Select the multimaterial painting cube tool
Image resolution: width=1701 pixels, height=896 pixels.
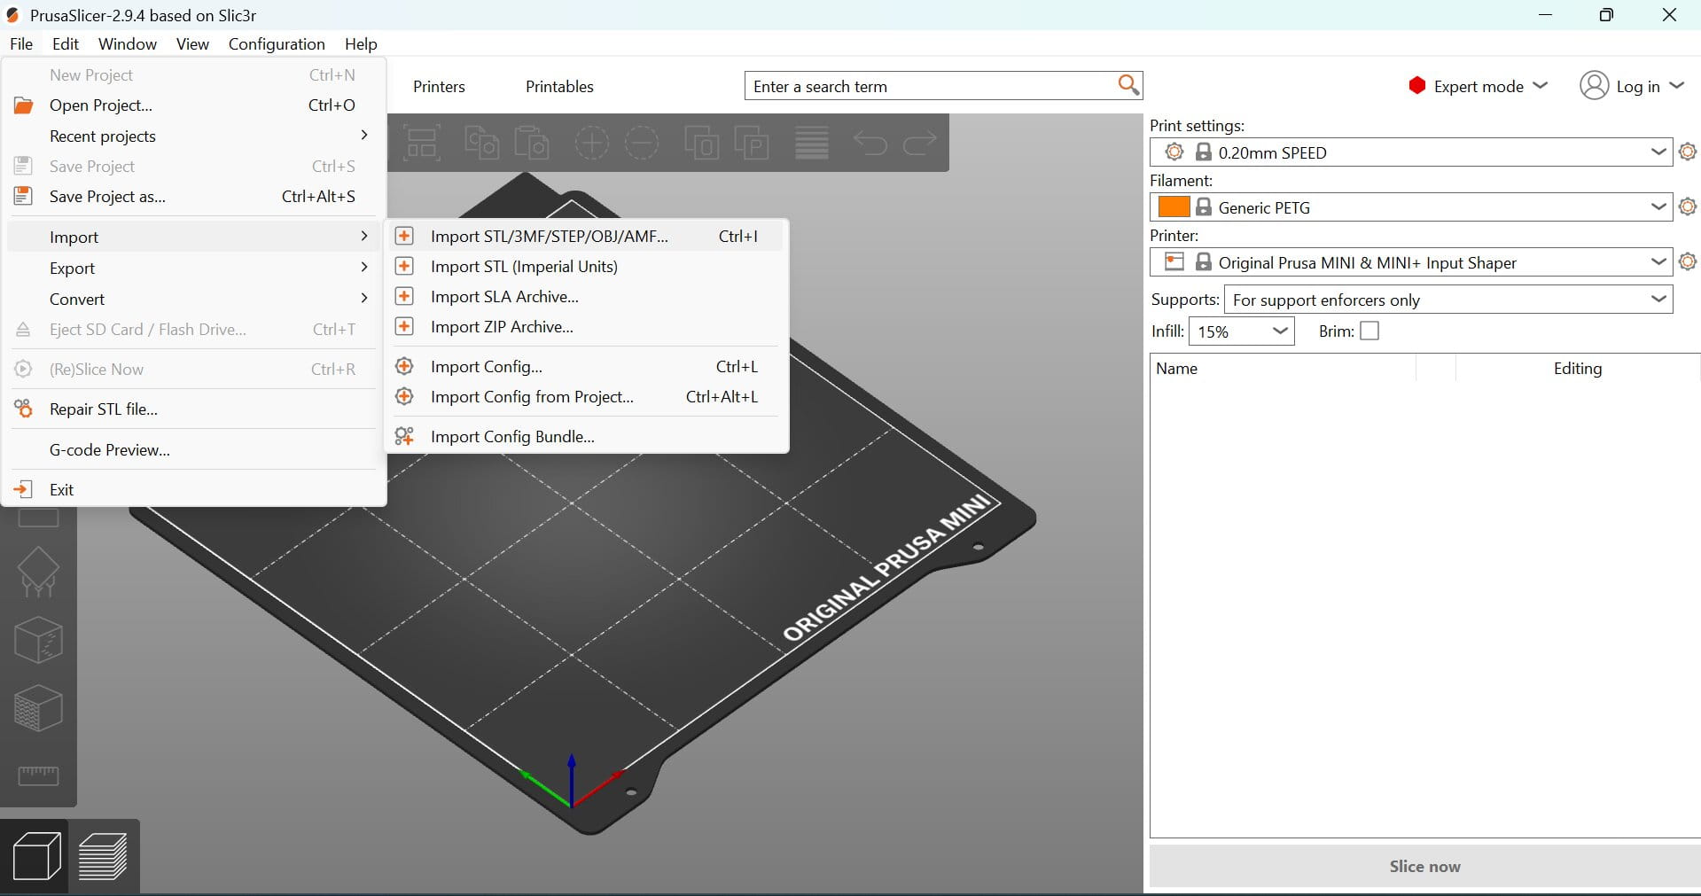coord(38,708)
